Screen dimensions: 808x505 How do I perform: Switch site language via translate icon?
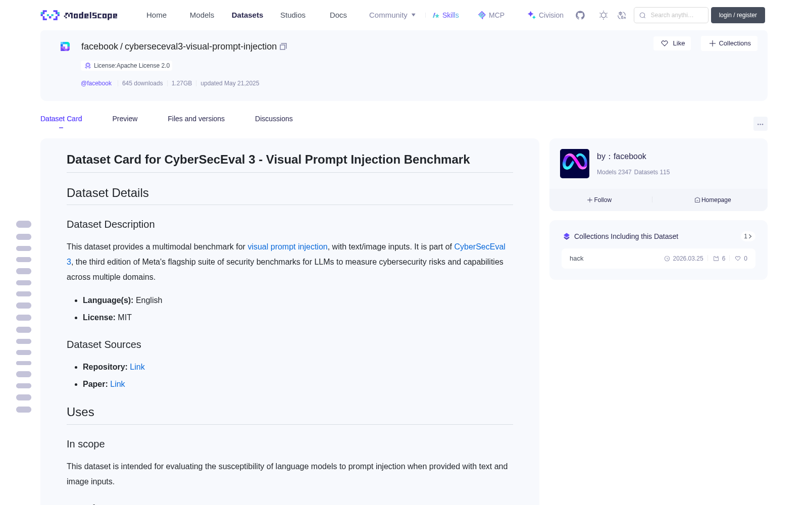pos(622,15)
